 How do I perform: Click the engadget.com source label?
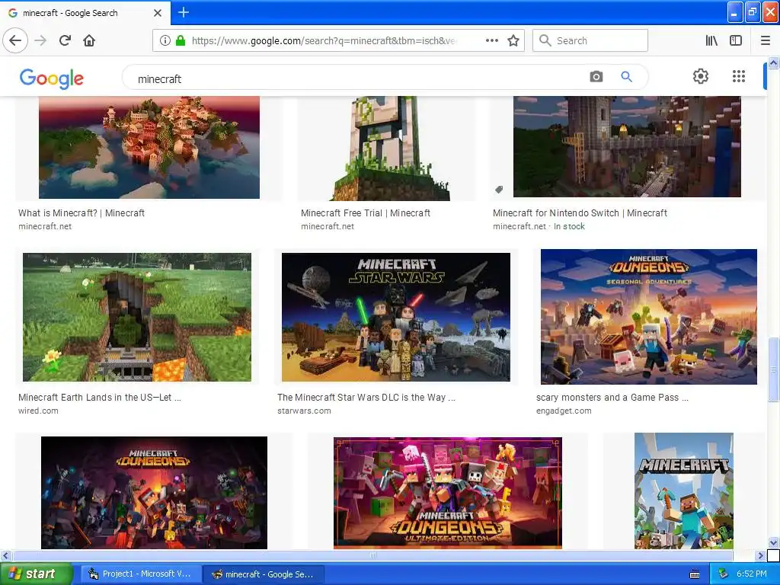pos(564,411)
